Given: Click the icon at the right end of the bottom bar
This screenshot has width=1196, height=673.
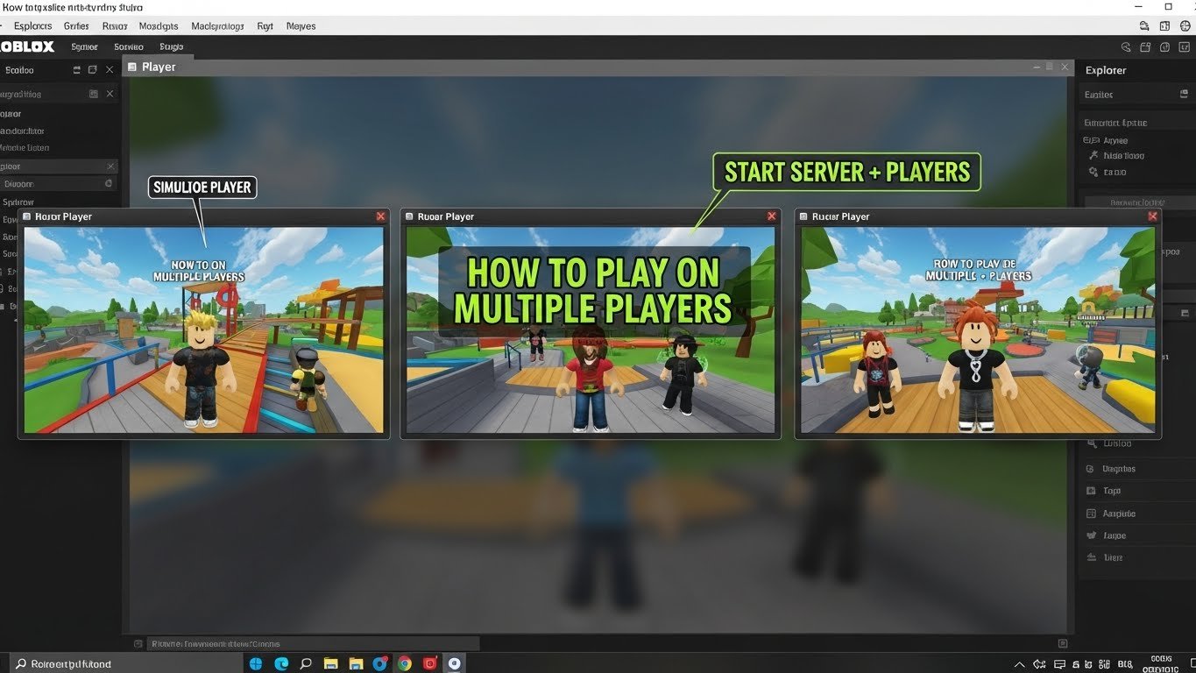Looking at the screenshot, I should (1063, 644).
